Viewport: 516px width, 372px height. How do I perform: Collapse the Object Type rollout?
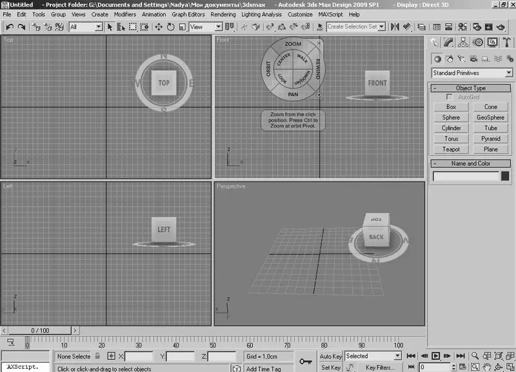point(471,88)
